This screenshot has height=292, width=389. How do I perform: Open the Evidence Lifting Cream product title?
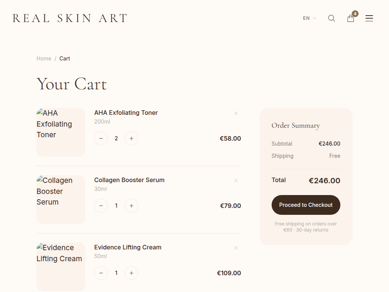[128, 247]
